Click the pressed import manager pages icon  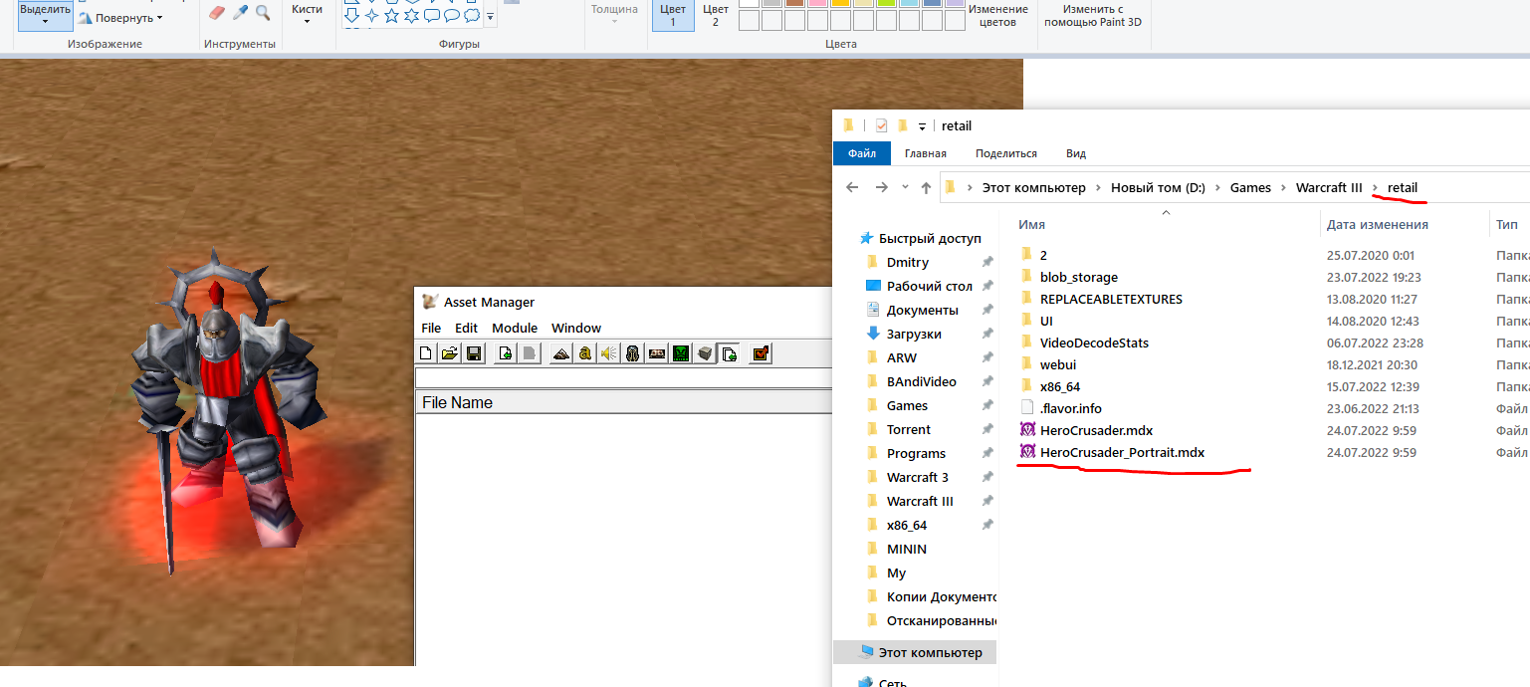(x=729, y=352)
